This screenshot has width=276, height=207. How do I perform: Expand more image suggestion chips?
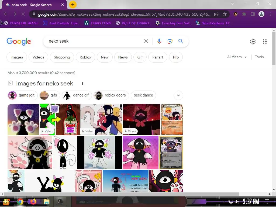coord(178,95)
